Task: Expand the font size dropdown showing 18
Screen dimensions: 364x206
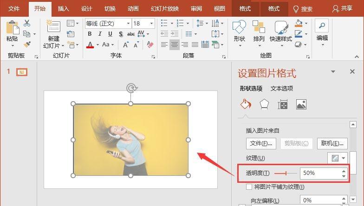Action: pos(152,23)
